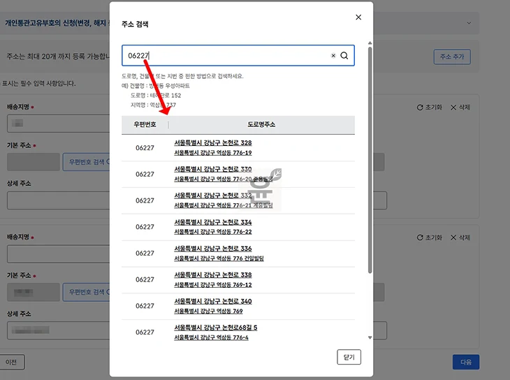Screen dimensions: 510x380
Task: Click the 이전 button at bottom left
Action: (11, 362)
